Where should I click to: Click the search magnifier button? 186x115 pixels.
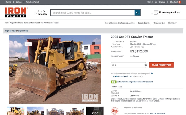(137, 13)
